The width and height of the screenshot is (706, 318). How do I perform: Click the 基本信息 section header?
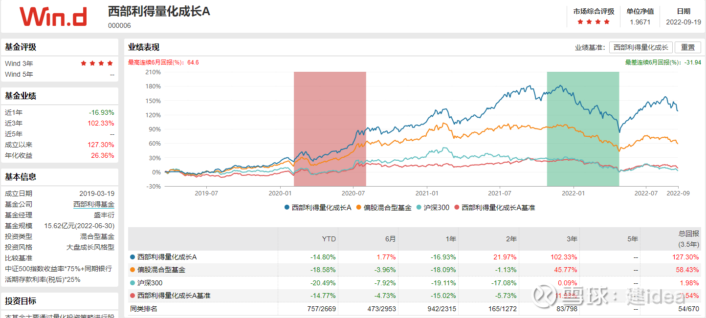click(21, 177)
